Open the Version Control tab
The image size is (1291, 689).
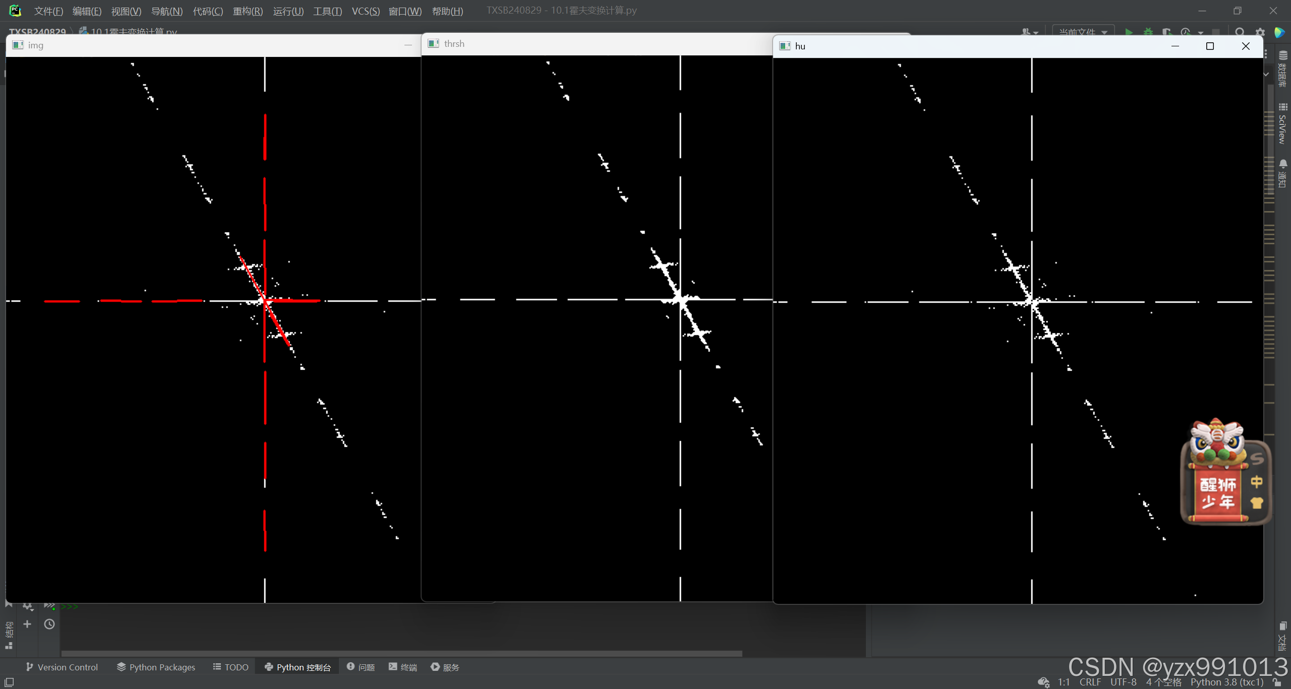(x=62, y=667)
